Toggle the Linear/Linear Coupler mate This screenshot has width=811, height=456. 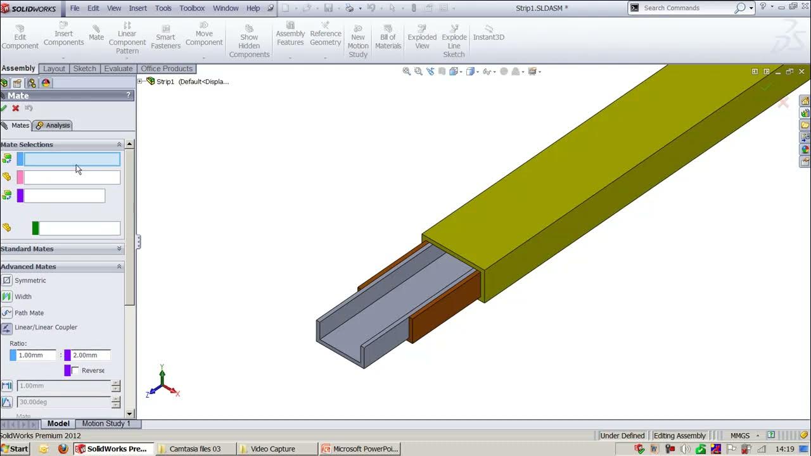(39, 327)
